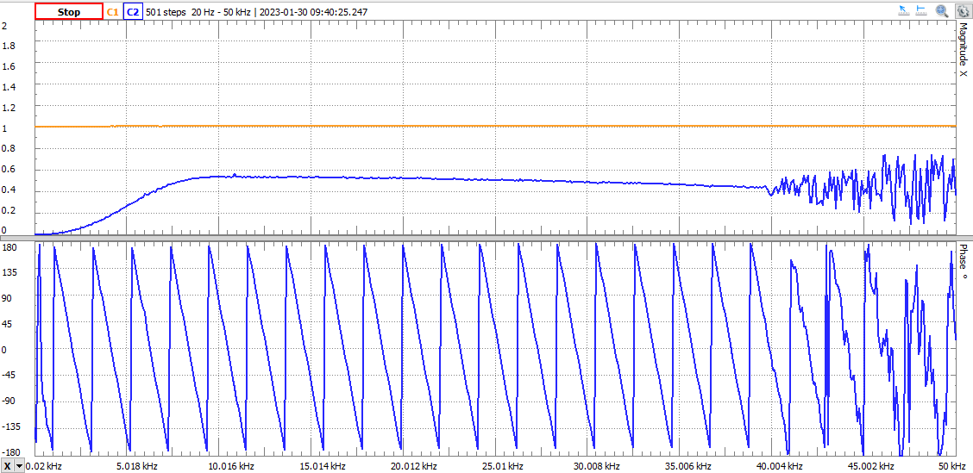
Task: Toggle the blue C2 channel trace
Action: point(133,12)
